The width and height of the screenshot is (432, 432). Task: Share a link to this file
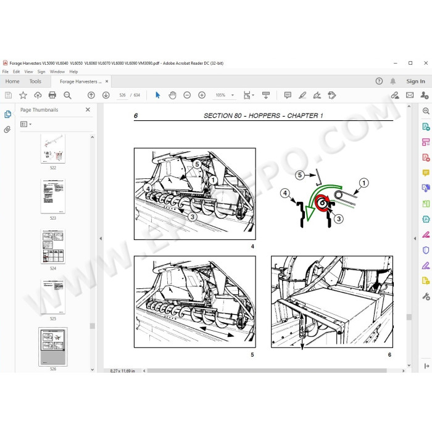click(x=395, y=95)
